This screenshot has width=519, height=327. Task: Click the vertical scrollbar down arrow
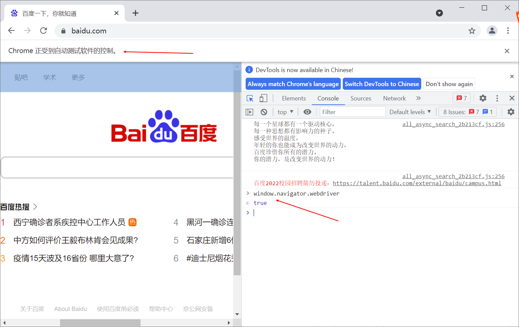tap(237, 314)
